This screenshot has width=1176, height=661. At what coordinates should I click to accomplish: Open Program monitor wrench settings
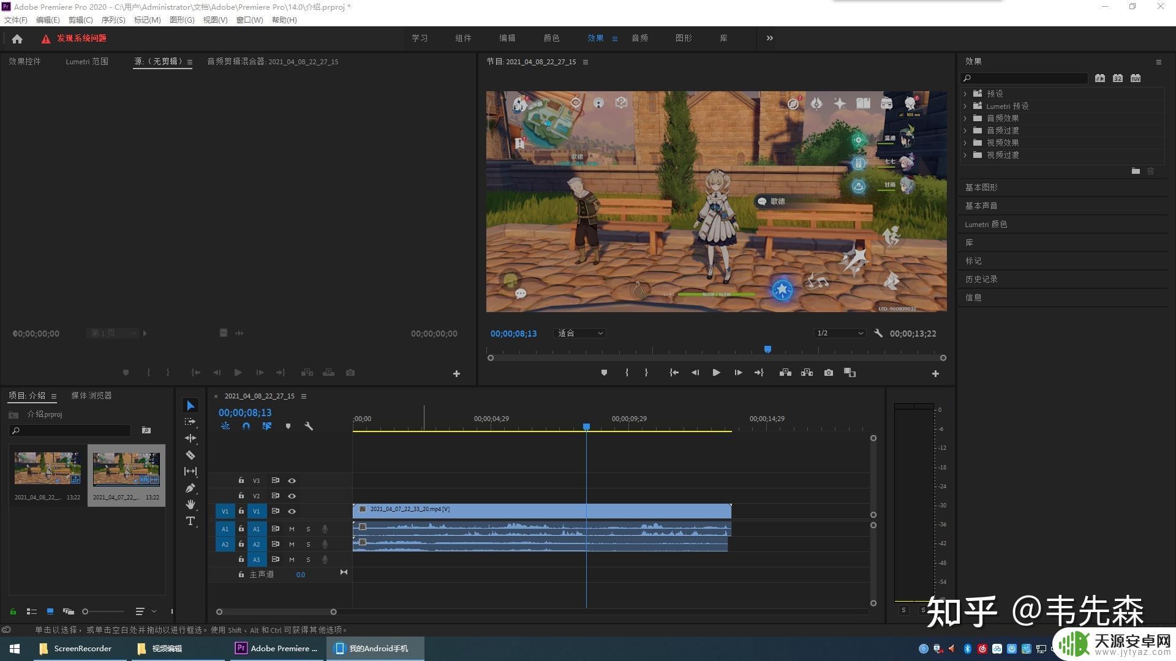878,333
